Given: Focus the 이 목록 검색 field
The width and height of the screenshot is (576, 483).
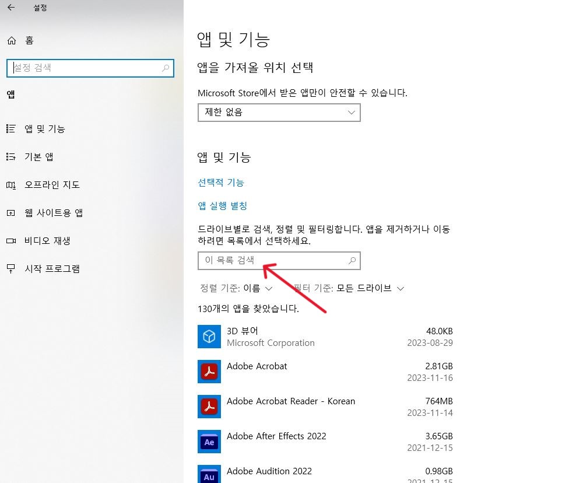Looking at the screenshot, I should (x=279, y=261).
